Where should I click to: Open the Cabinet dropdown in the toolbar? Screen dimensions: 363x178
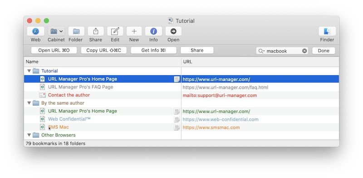pos(56,31)
